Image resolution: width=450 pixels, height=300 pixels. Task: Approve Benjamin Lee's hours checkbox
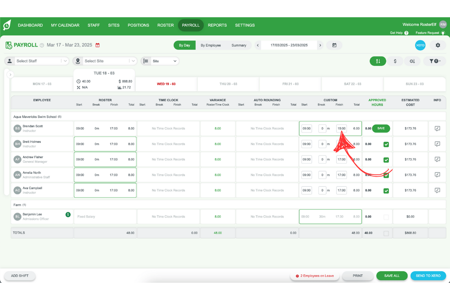[x=386, y=216]
